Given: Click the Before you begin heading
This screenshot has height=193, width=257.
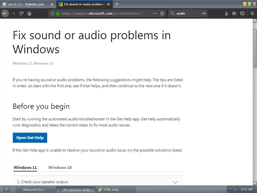Looking at the screenshot, I should point(41,106).
